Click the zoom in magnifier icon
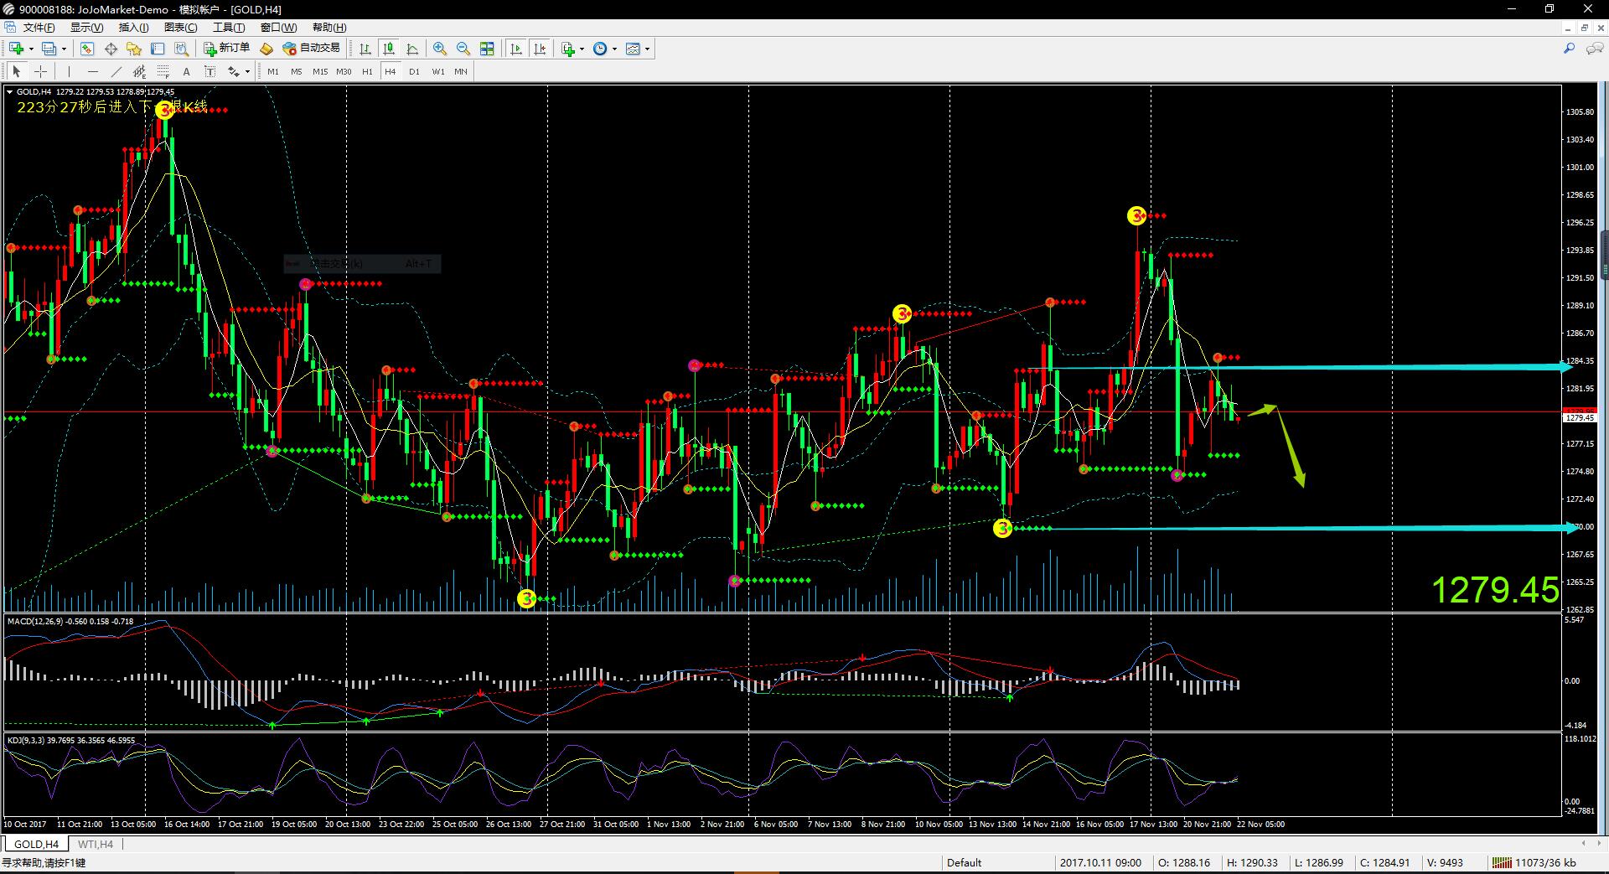Screen dimensions: 1609x874 [440, 49]
